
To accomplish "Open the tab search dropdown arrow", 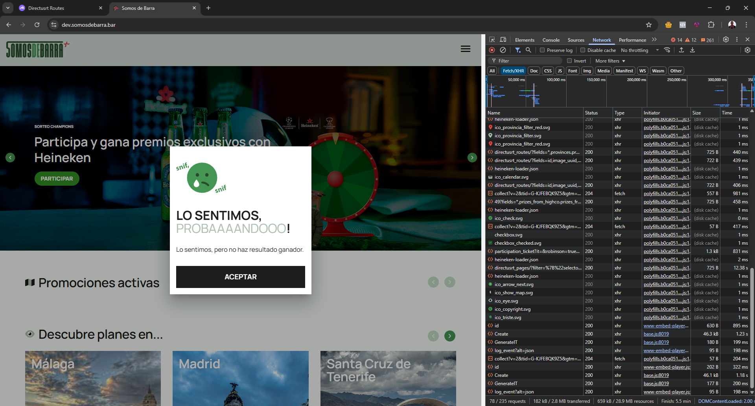I will pos(7,8).
